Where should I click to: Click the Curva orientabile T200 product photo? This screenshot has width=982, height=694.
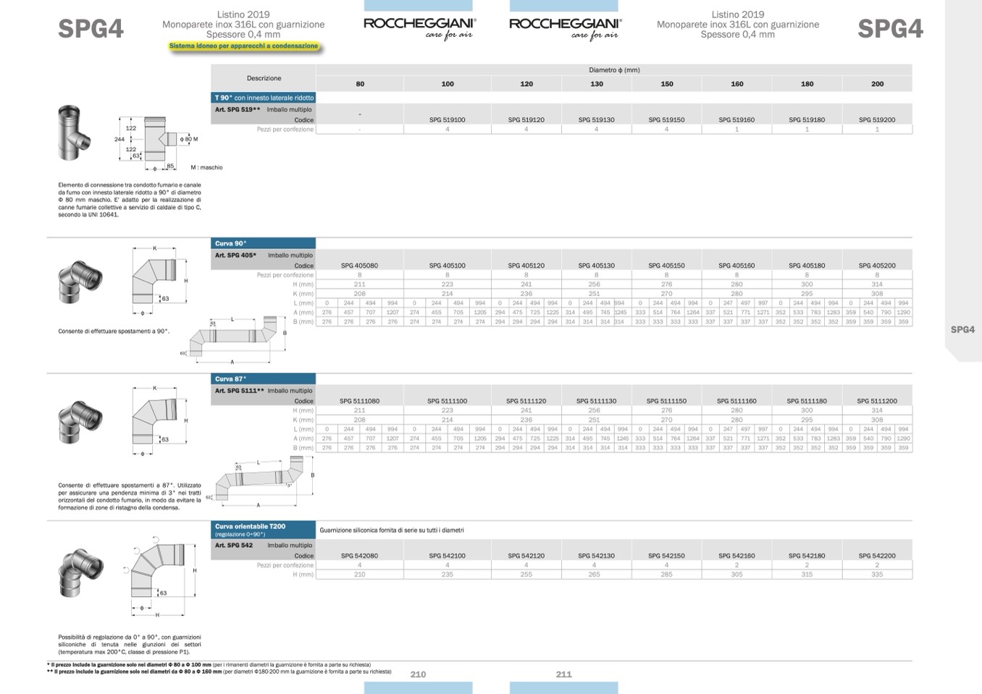click(x=80, y=572)
